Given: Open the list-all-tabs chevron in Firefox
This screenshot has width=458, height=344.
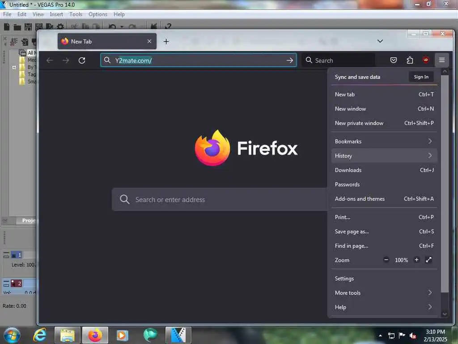Looking at the screenshot, I should pos(380,41).
